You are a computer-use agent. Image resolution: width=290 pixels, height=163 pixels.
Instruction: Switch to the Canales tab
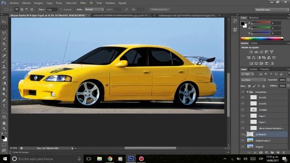(253, 69)
